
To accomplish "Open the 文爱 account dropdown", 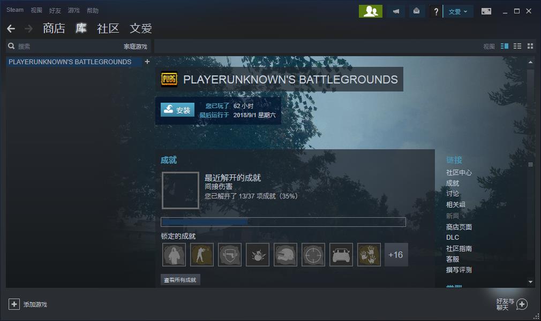I will pyautogui.click(x=458, y=11).
